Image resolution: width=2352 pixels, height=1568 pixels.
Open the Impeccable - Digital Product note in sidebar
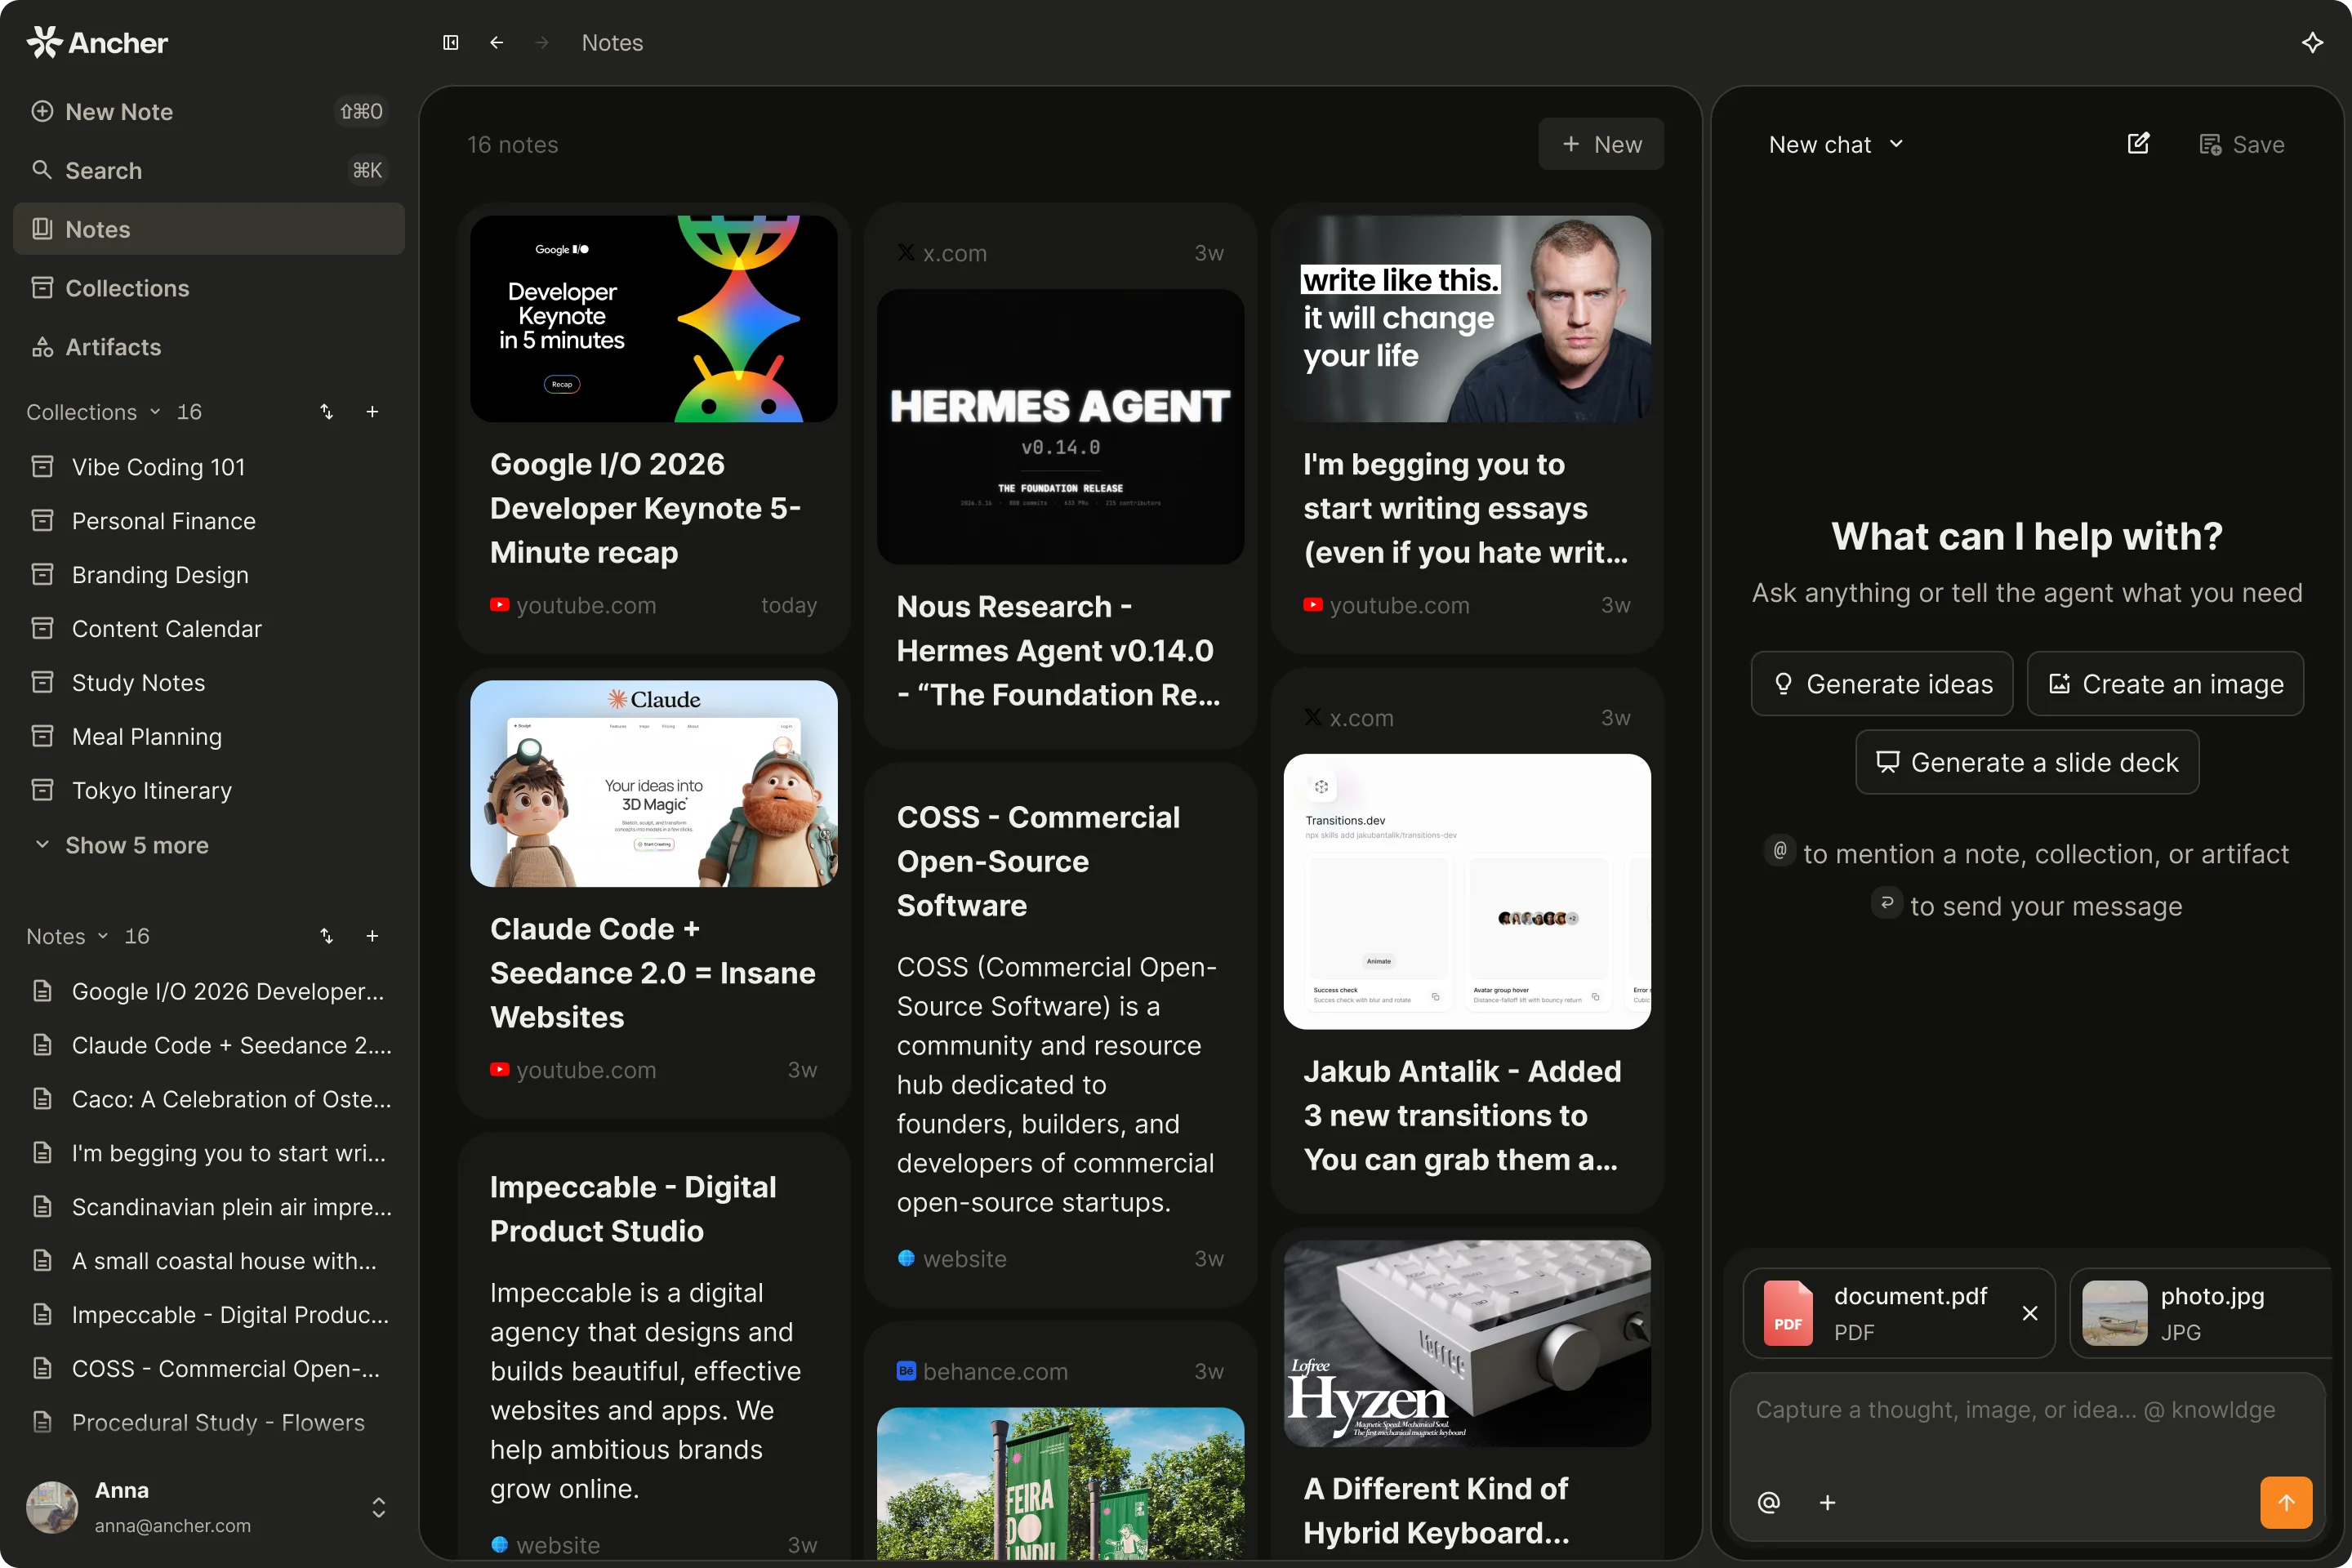point(209,1316)
